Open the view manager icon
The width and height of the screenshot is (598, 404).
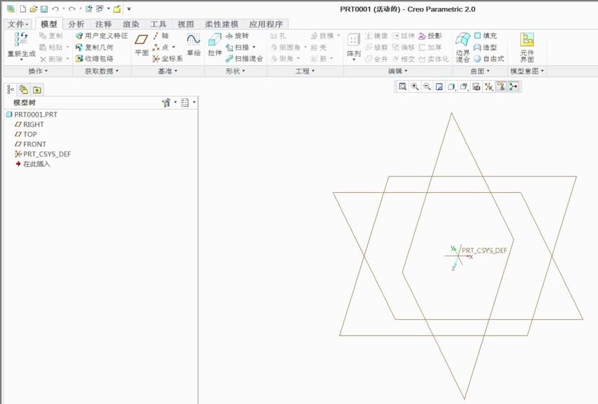[x=476, y=87]
